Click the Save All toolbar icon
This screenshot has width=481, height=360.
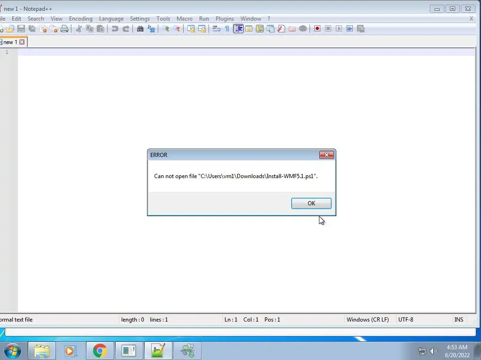tap(32, 29)
